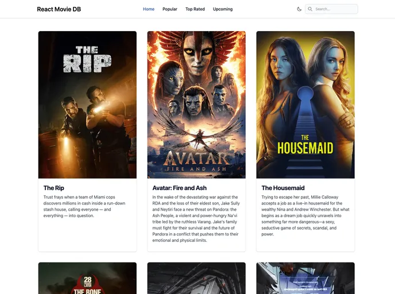This screenshot has height=294, width=395.
Task: Click the Avatar synopsis about Pandora
Action: [x=196, y=218]
